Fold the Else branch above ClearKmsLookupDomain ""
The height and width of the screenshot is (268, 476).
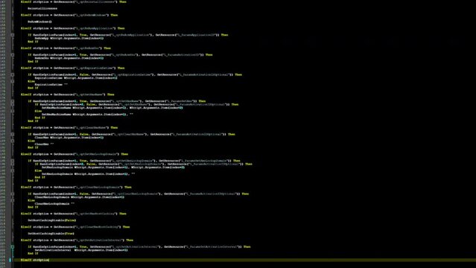pyautogui.click(x=13, y=200)
